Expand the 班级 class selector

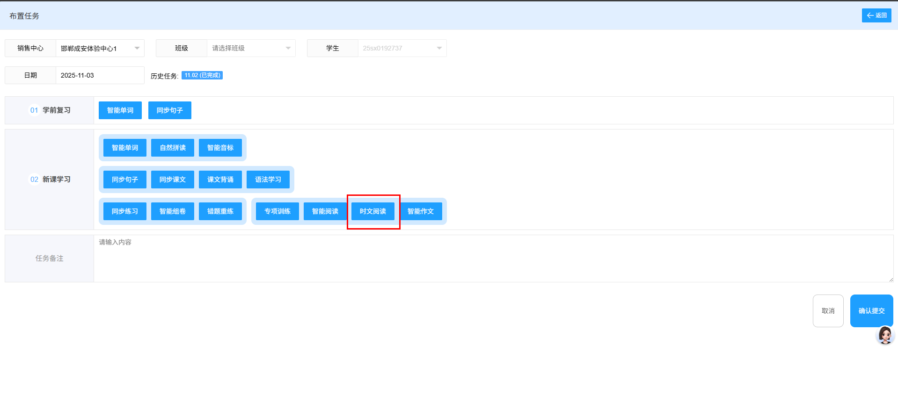(251, 48)
